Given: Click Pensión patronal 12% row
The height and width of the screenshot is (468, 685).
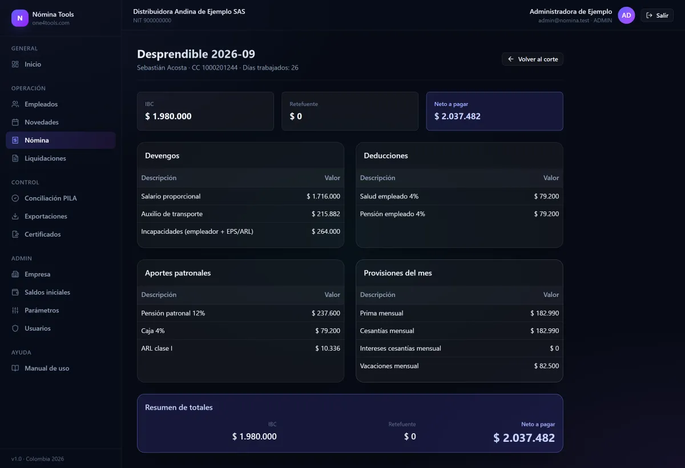Looking at the screenshot, I should pyautogui.click(x=240, y=313).
